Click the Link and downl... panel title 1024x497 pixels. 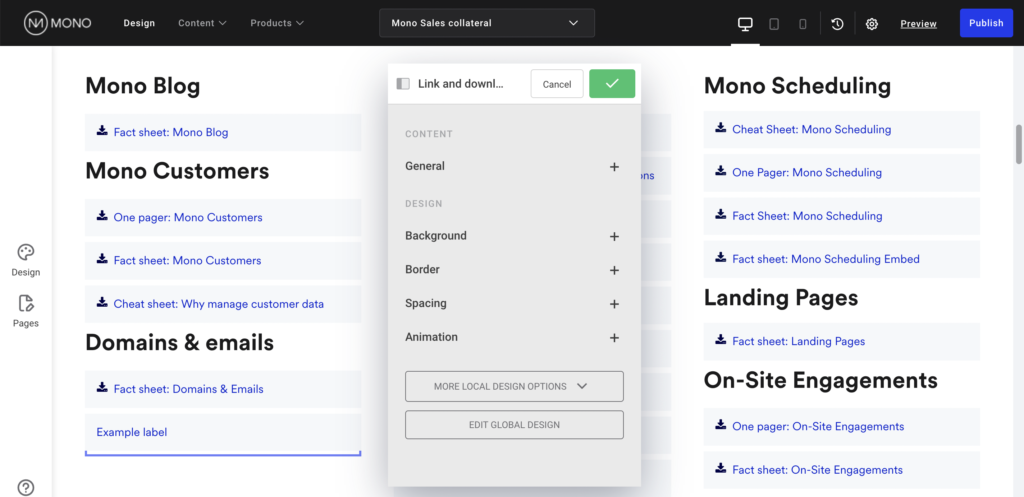[460, 84]
